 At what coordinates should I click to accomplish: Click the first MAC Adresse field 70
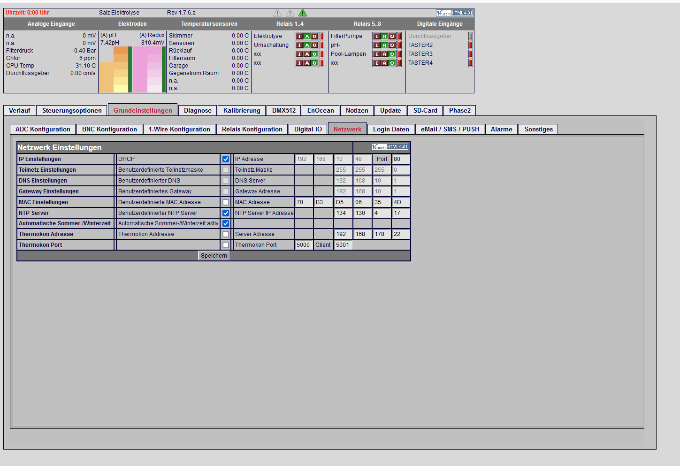point(304,202)
